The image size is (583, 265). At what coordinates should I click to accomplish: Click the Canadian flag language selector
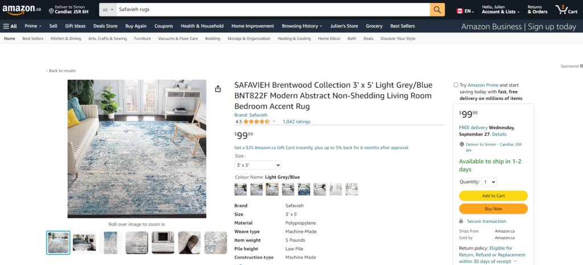[x=465, y=11]
